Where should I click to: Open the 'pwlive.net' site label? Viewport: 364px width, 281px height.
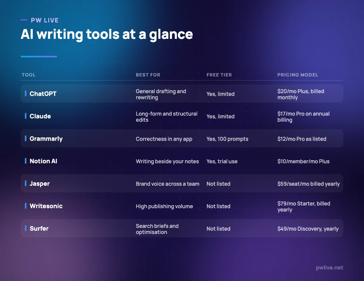(329, 268)
